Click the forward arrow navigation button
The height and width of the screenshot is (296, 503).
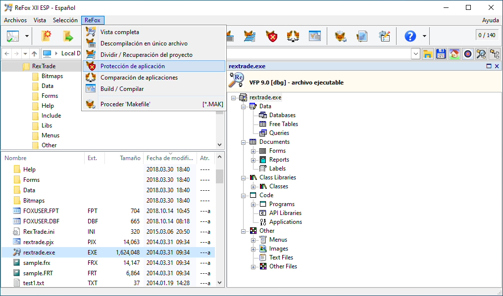[16, 53]
